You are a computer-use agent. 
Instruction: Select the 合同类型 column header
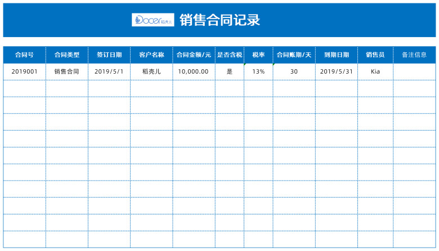click(x=67, y=55)
